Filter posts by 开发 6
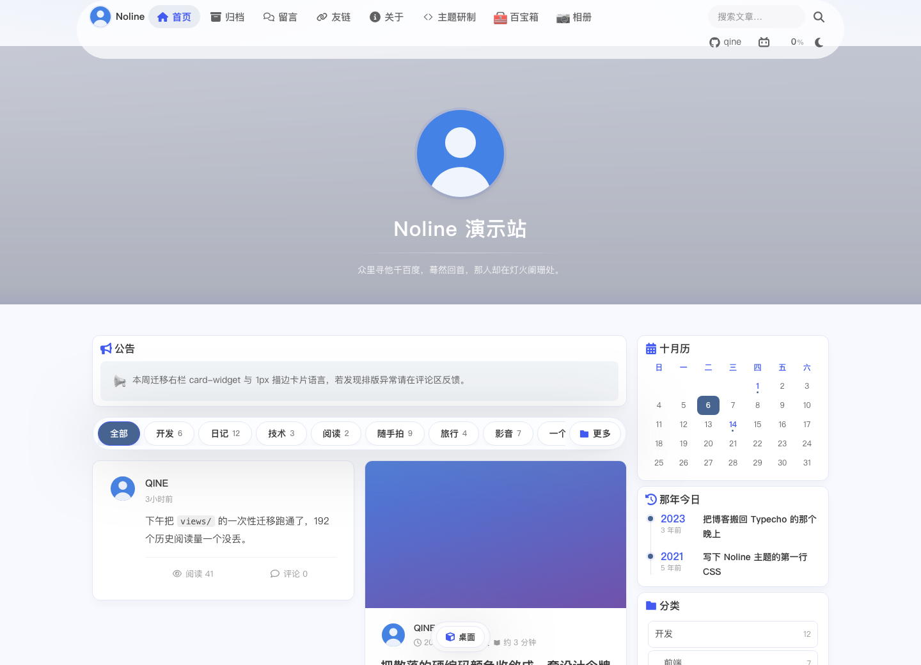Screen dimensions: 921x665 (x=169, y=434)
